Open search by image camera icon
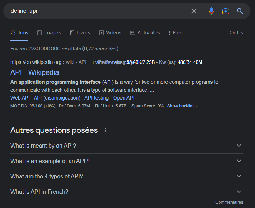Screen dimensions: 255x208 click(x=226, y=11)
